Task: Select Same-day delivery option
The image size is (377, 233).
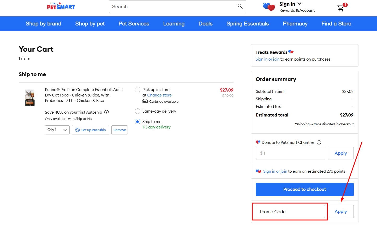Action: pyautogui.click(x=137, y=111)
